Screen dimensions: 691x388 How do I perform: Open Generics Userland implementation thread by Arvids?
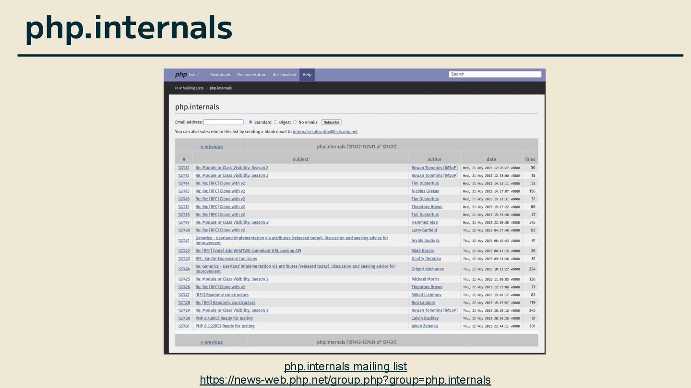coord(292,240)
